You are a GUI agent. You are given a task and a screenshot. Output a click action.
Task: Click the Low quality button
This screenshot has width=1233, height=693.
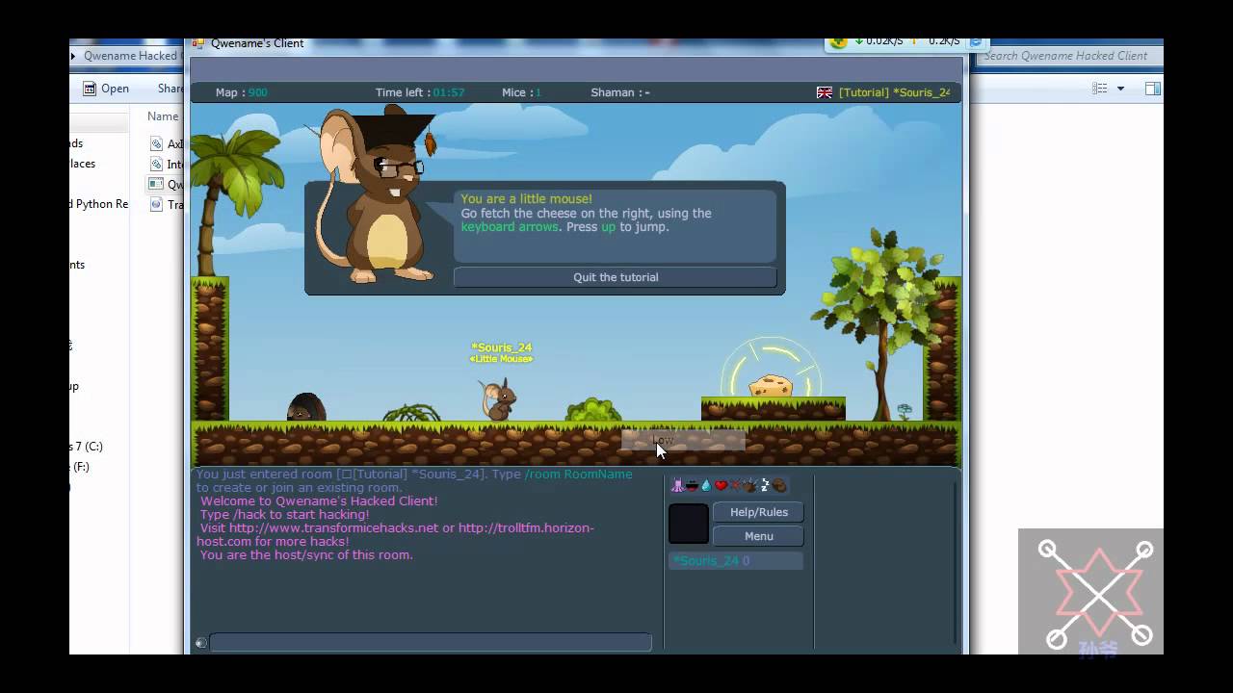pyautogui.click(x=683, y=440)
